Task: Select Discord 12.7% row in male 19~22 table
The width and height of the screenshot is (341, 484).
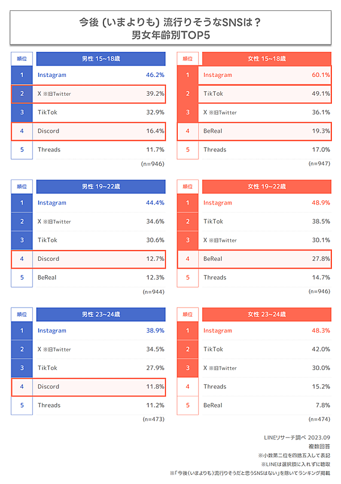Action: pos(101,259)
